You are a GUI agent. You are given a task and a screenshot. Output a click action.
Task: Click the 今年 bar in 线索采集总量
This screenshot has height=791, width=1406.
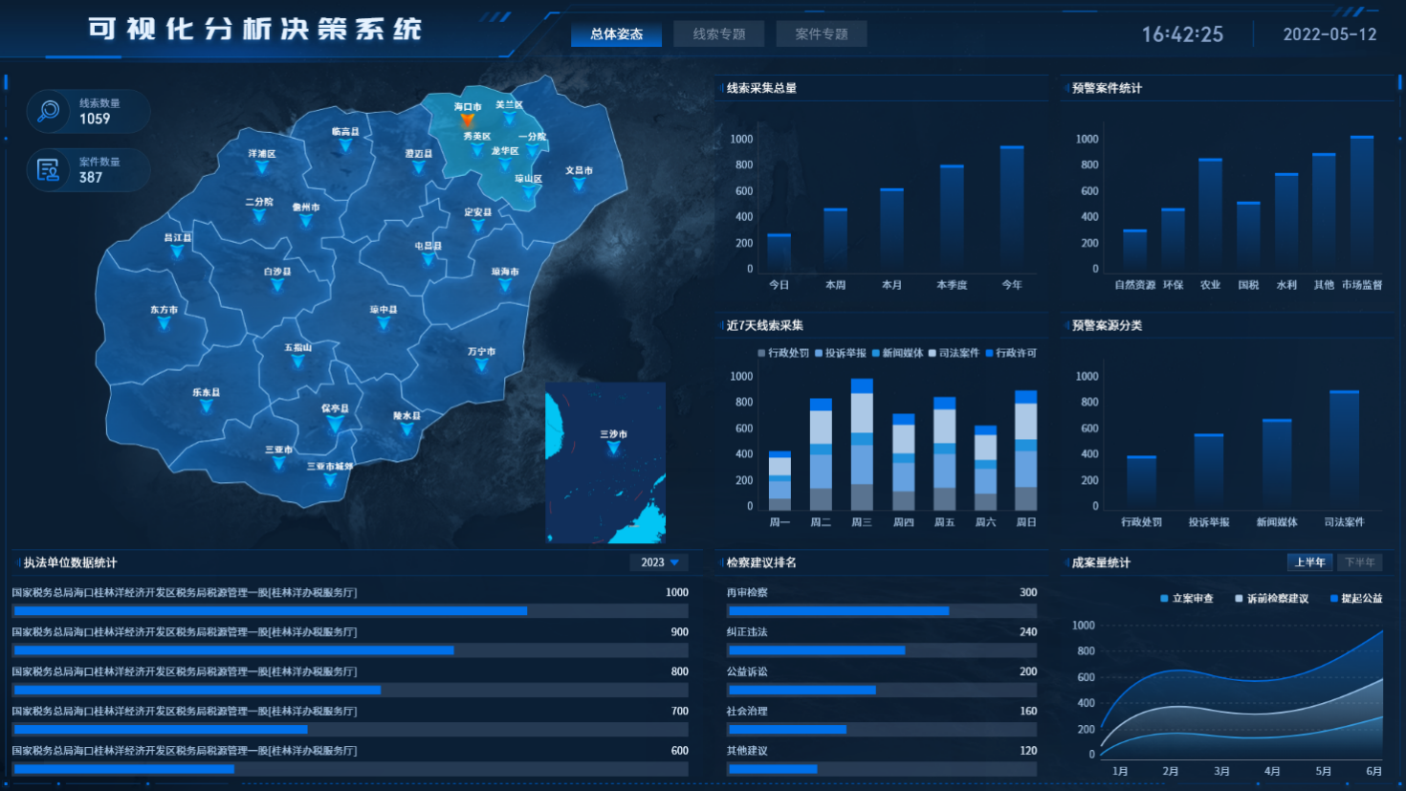point(1012,209)
